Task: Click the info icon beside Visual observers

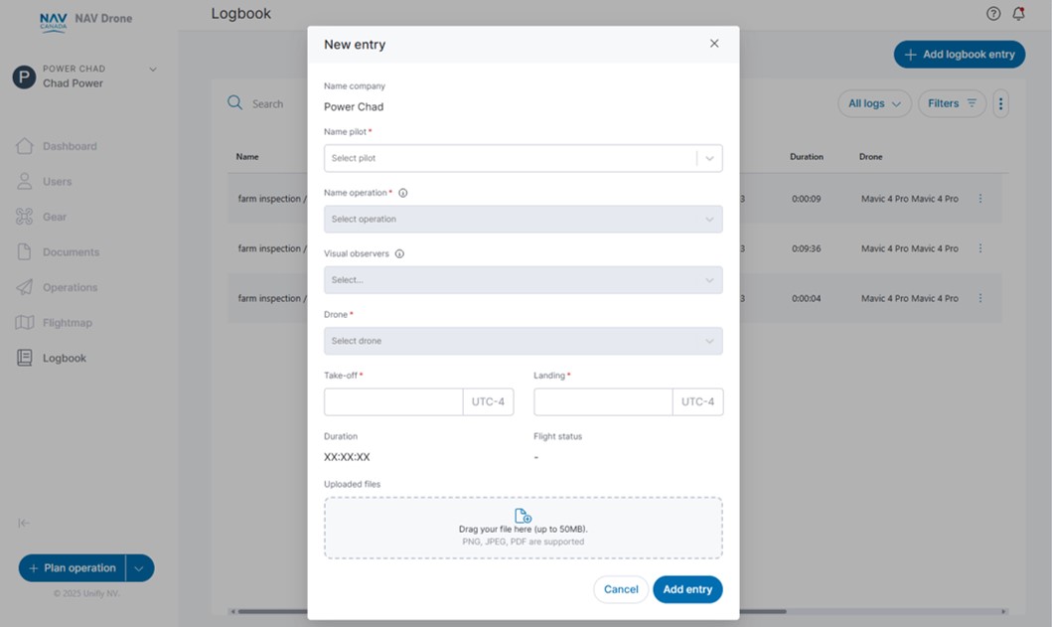Action: (x=399, y=253)
